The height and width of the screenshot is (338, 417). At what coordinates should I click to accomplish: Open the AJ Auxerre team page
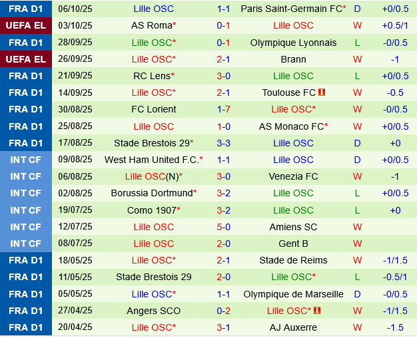(293, 327)
